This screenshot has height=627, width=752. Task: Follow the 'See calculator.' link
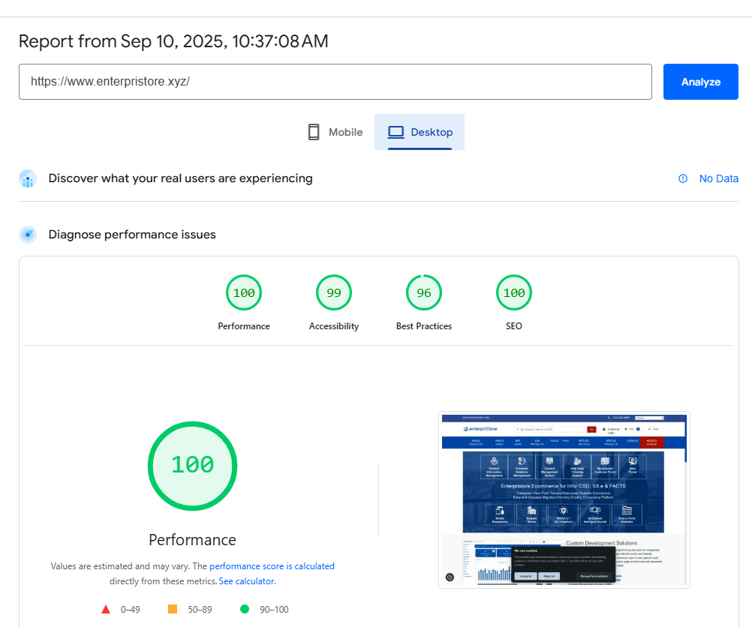tap(247, 581)
